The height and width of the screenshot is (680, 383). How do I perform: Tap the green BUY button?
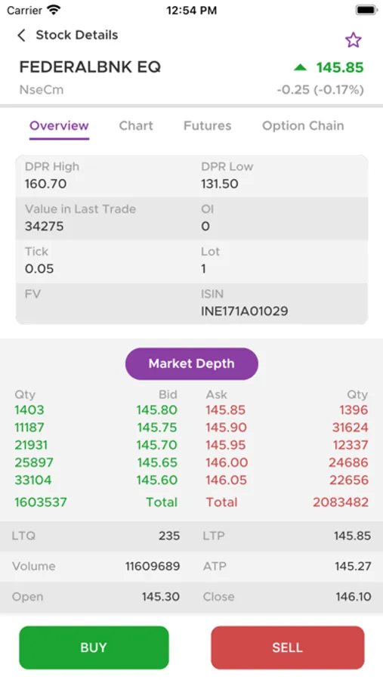tap(94, 647)
